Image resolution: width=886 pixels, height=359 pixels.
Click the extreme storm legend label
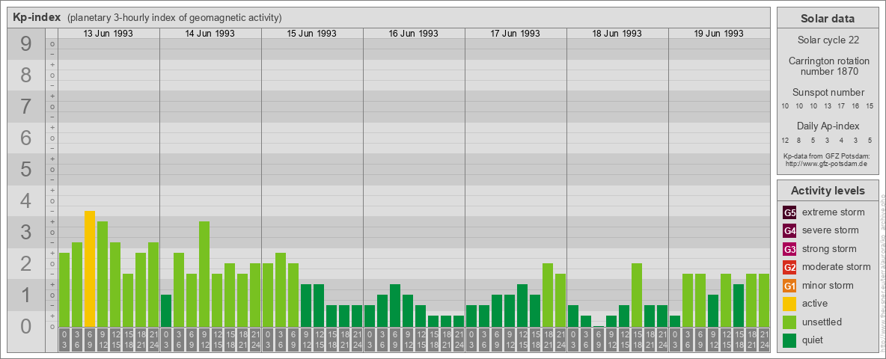coord(834,212)
